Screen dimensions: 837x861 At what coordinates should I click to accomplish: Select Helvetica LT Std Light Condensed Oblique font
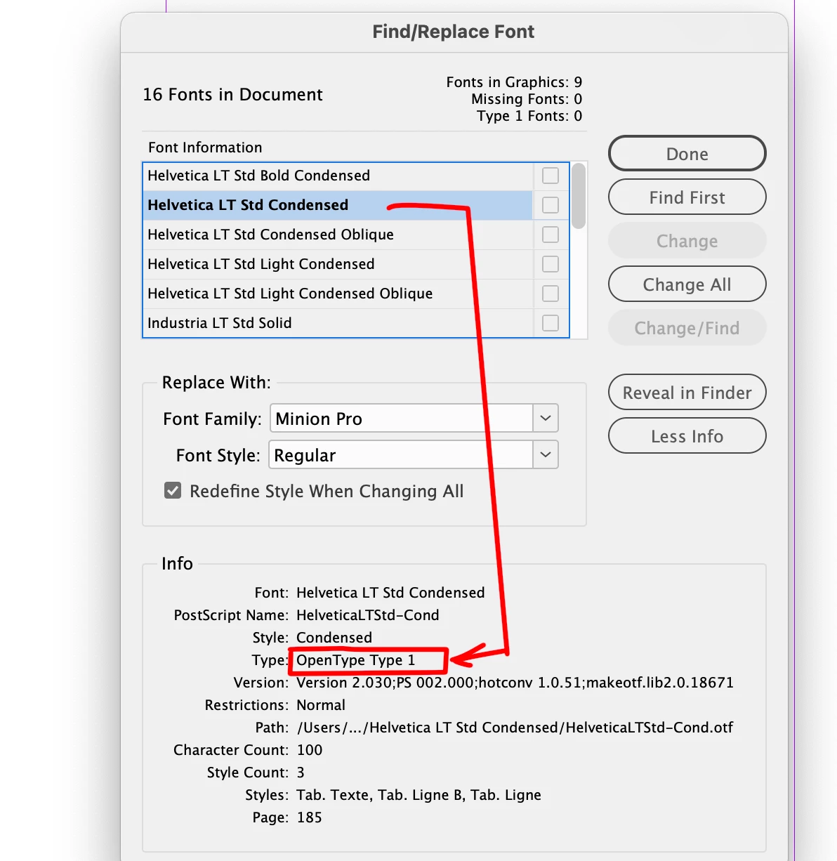click(x=337, y=294)
